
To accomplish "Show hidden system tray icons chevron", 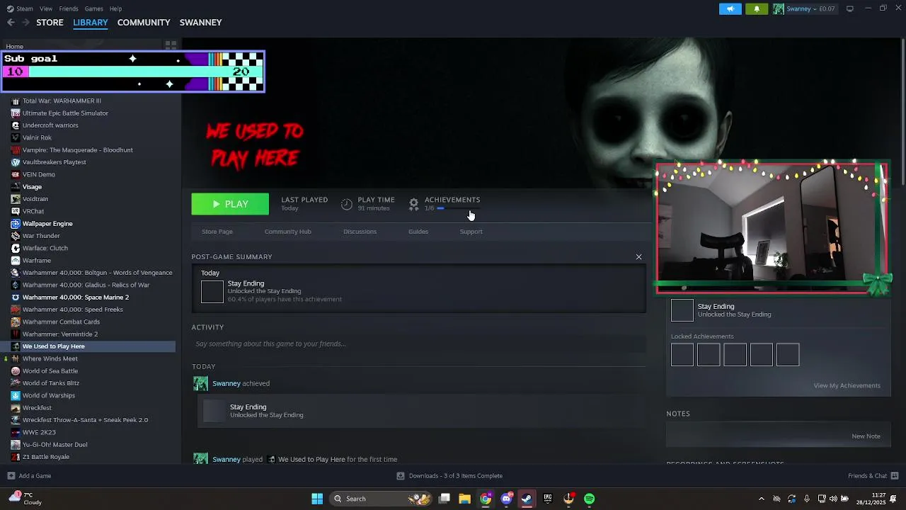I will point(762,499).
